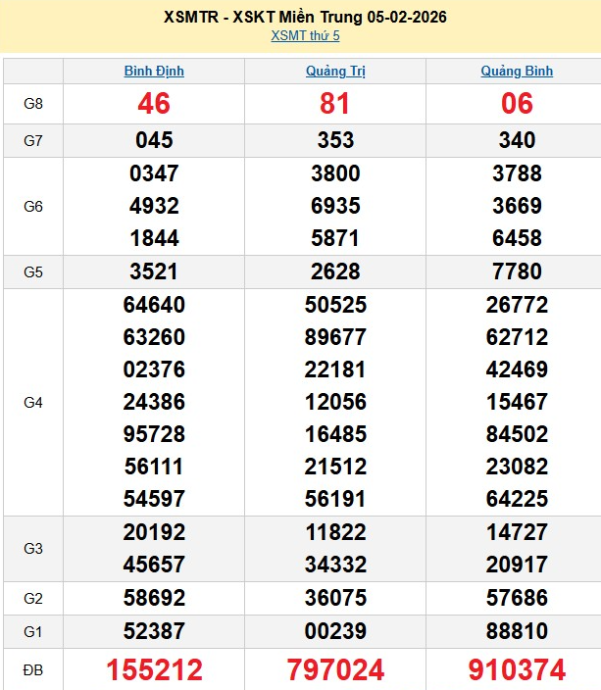Click the G4 row label
Image resolution: width=601 pixels, height=690 pixels.
(x=33, y=402)
